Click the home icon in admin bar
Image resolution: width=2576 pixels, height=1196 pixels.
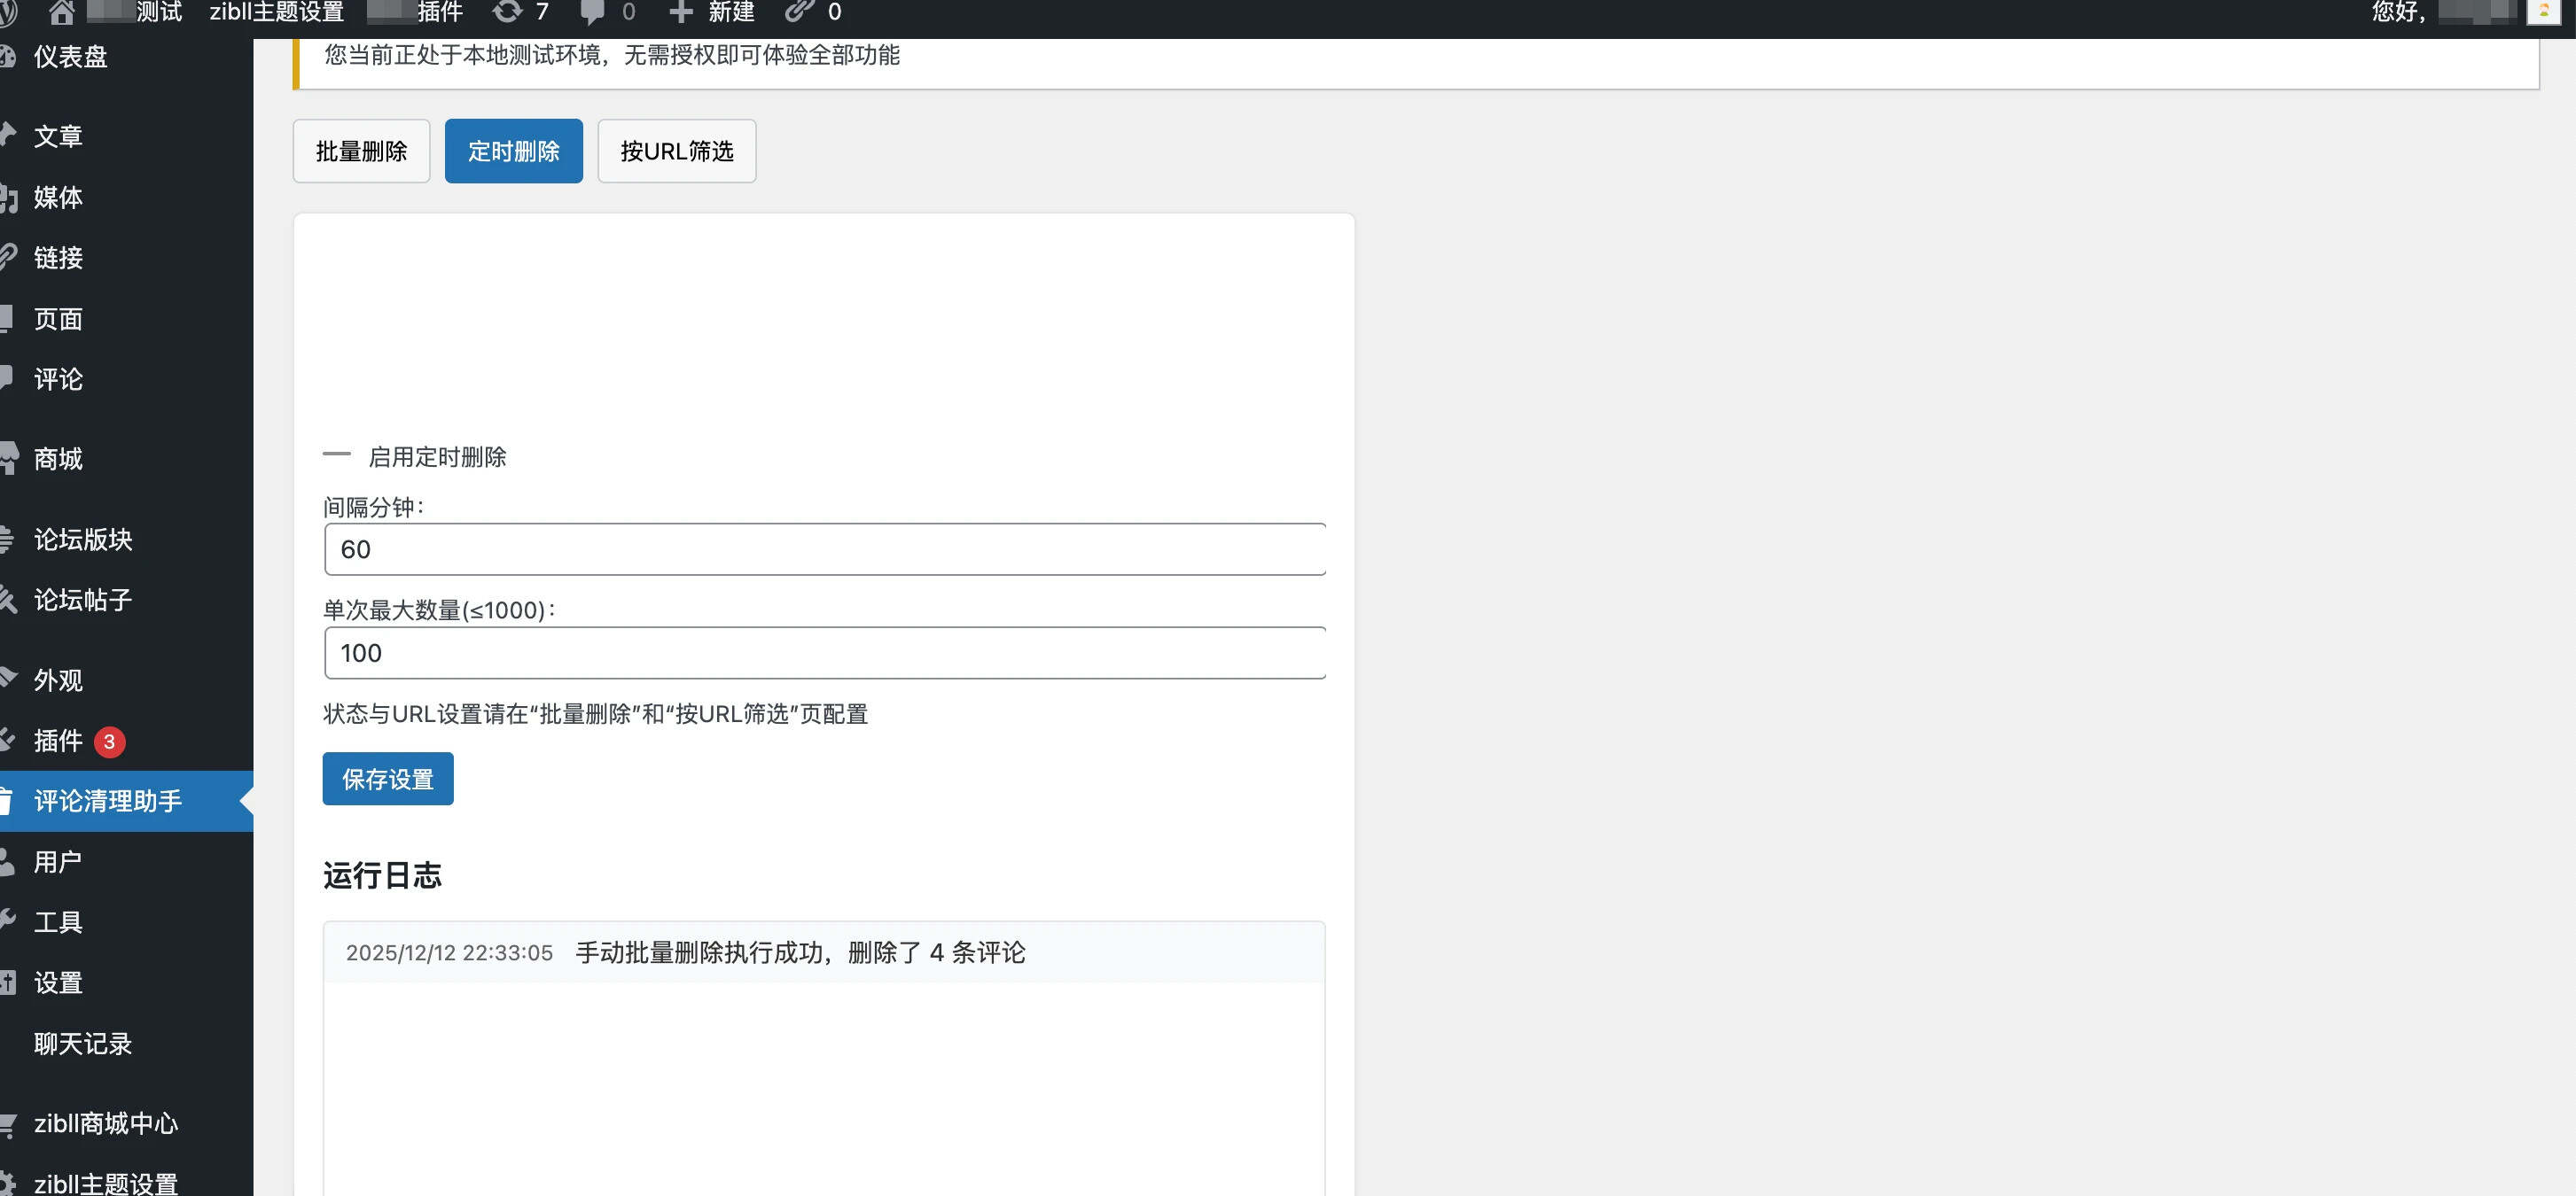tap(62, 12)
